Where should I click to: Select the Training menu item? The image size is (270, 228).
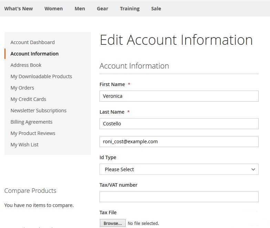pyautogui.click(x=129, y=9)
